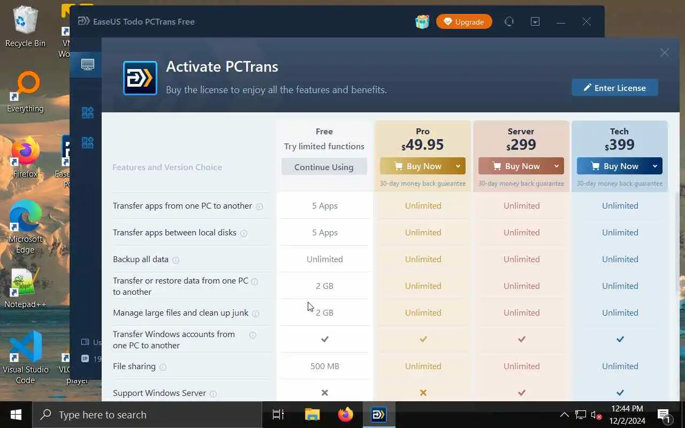This screenshot has height=428, width=685.
Task: Click the Tech price $399
Action: tap(620, 144)
